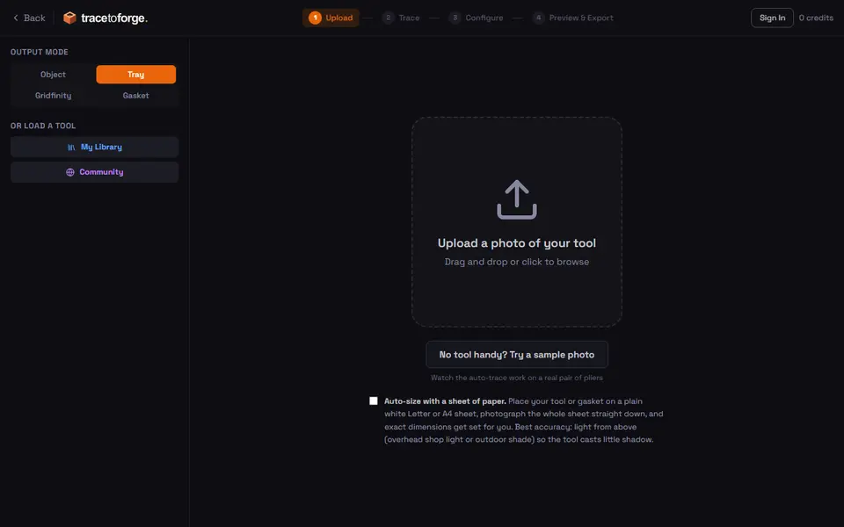Open My Library
This screenshot has height=527, width=844.
pos(95,147)
